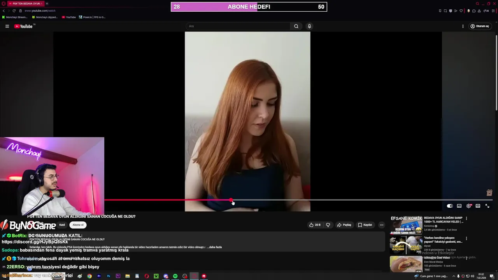
Task: Open the extensions cube icon
Action: [x=473, y=10]
